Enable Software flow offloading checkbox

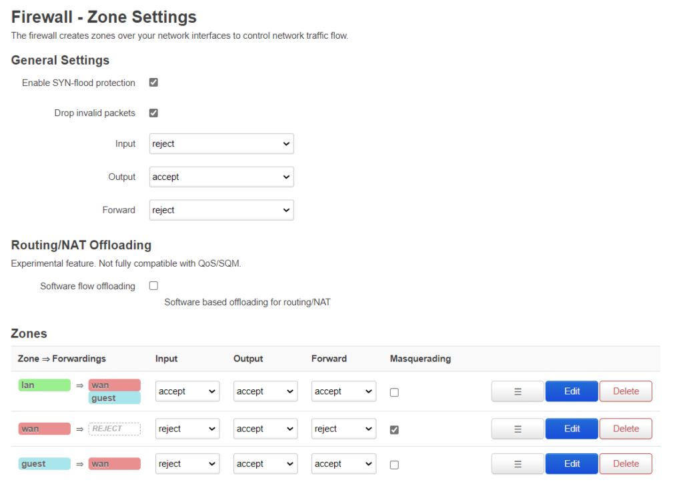[153, 286]
